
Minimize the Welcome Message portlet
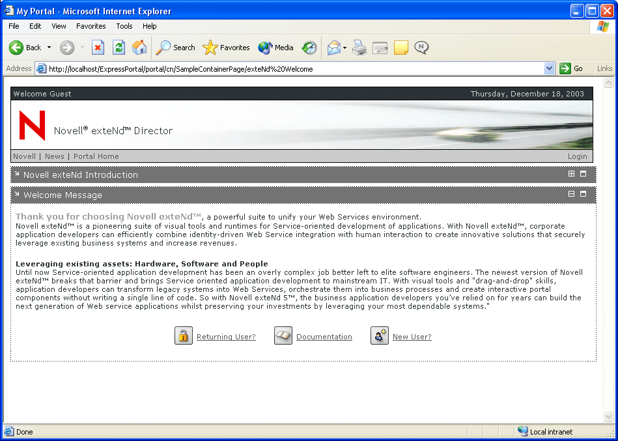coord(571,194)
